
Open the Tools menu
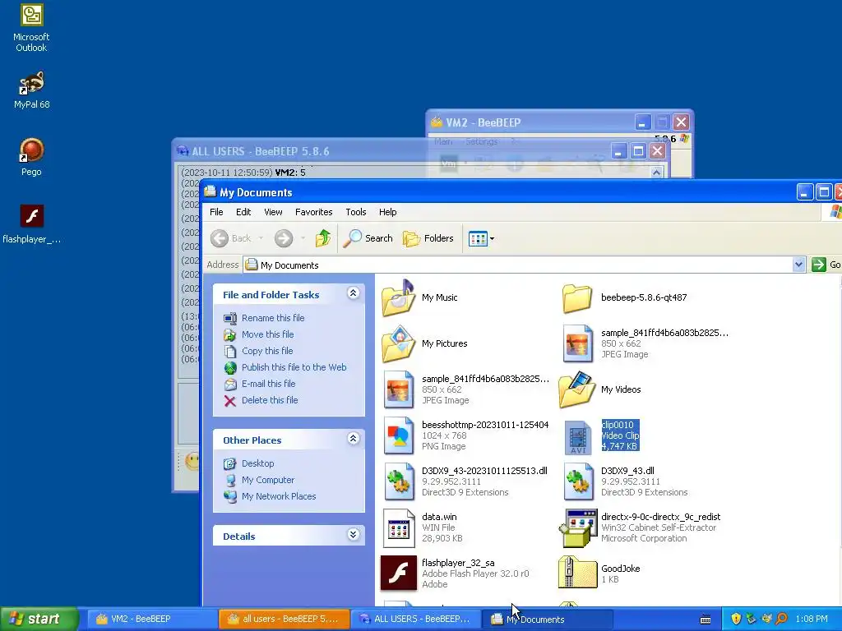coord(355,212)
